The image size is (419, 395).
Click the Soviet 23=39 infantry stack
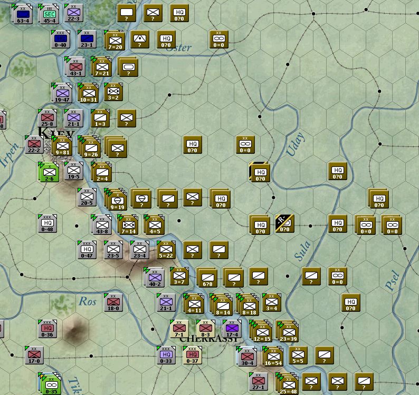[x=289, y=332]
